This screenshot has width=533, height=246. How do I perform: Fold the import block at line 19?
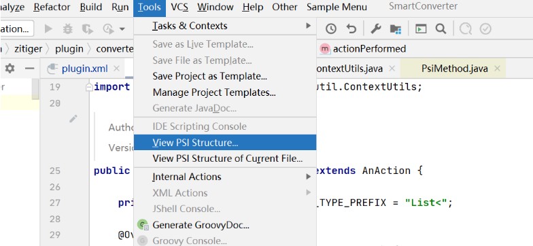(x=89, y=87)
